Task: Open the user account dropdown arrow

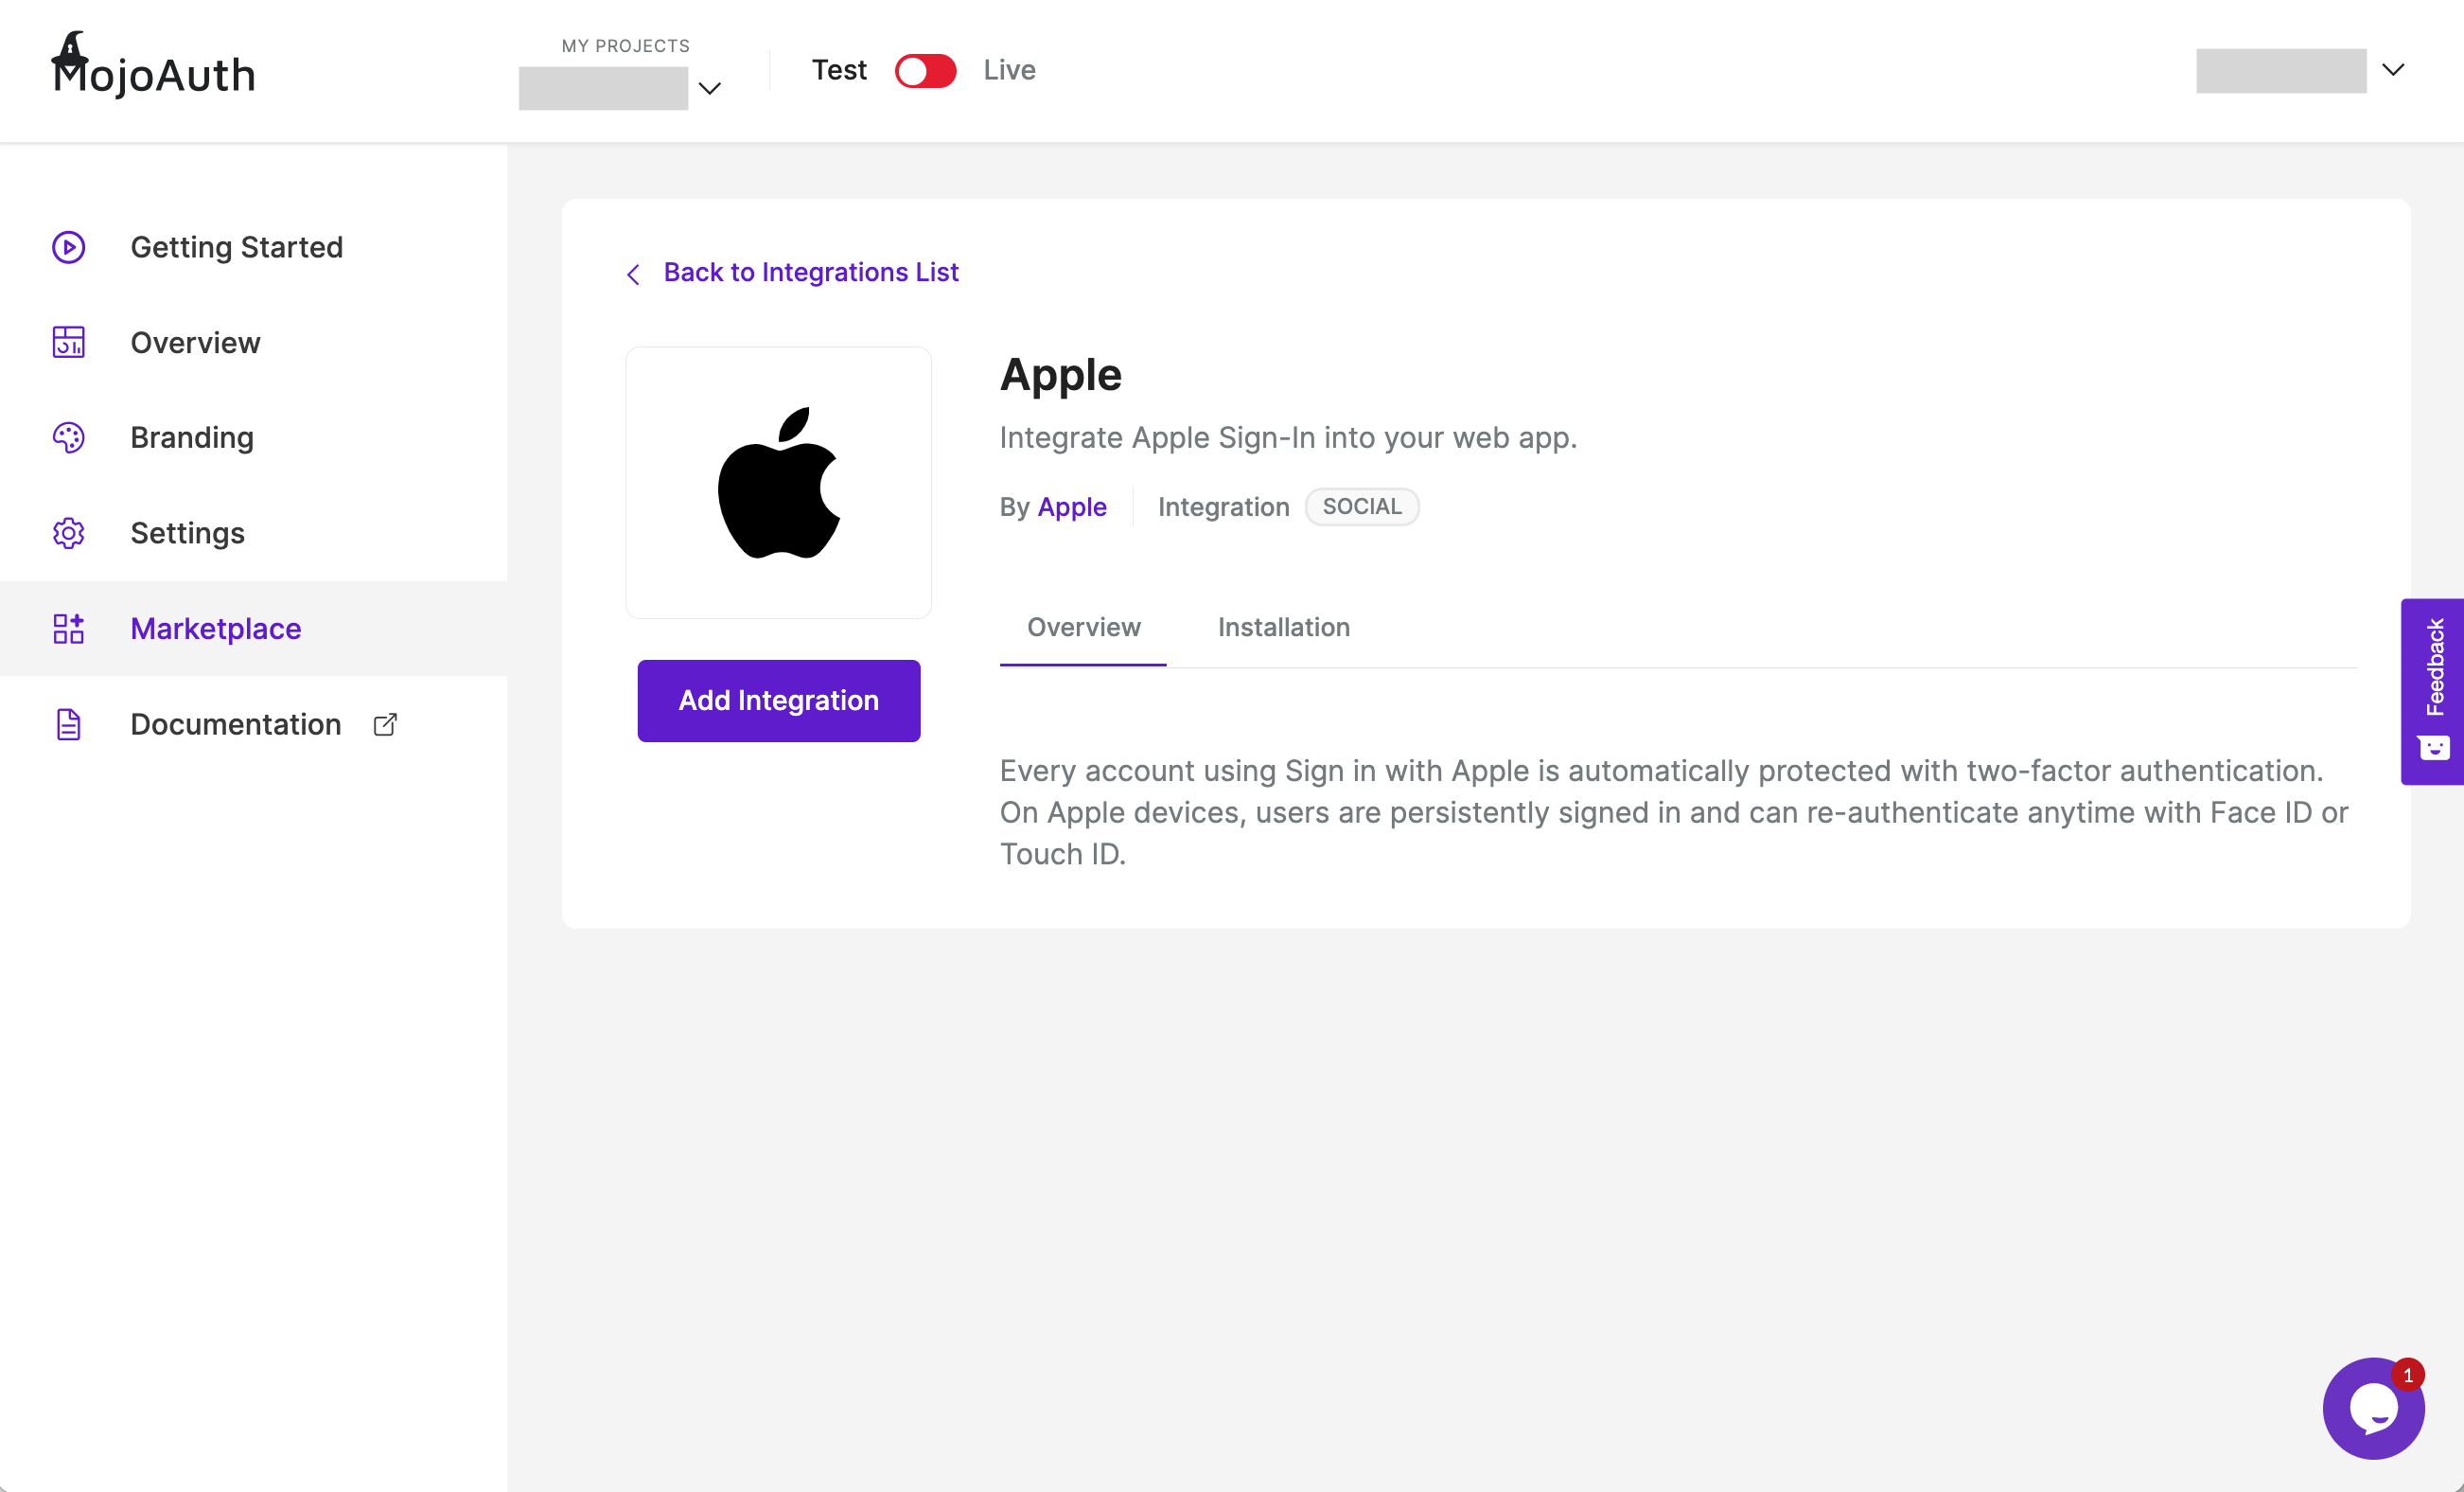Action: (2393, 70)
